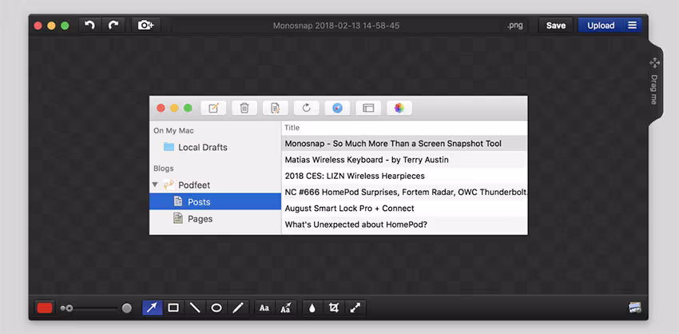The width and height of the screenshot is (679, 334).
Task: Click the layout panel icon in screenshot
Action: click(368, 109)
